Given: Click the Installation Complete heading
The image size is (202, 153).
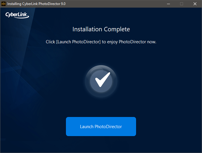Looking at the screenshot, I should coord(101,29).
